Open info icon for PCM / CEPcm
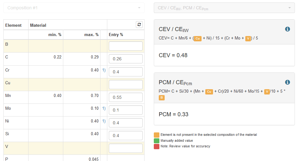 pyautogui.click(x=287, y=82)
